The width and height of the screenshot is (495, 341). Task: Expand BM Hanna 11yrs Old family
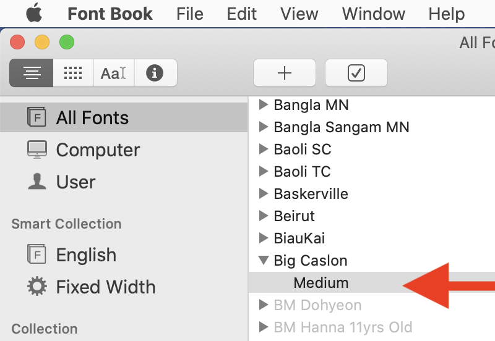point(264,327)
